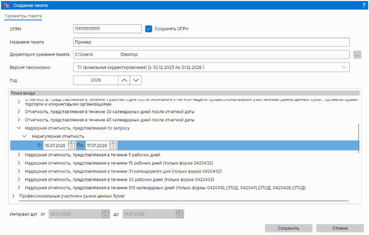Open calendar picker for start date С
Viewport: 369px width, 235px height.
point(71,146)
